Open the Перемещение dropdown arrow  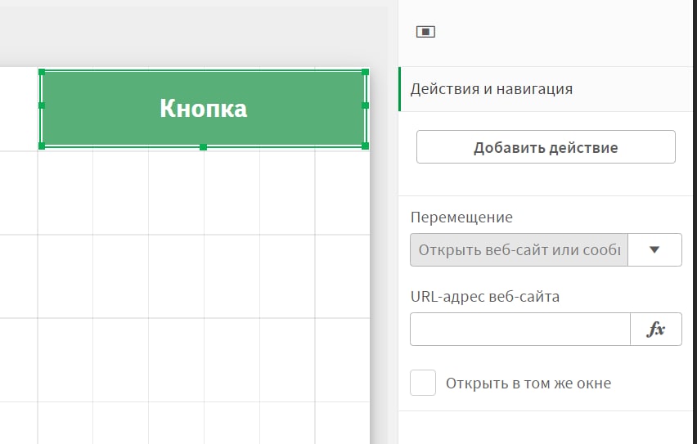coord(654,249)
